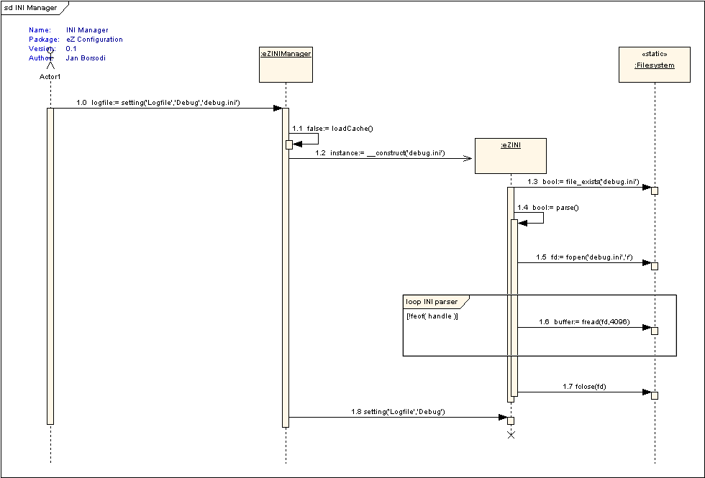Click the 'sd INI Manager' frame label
The width and height of the screenshot is (705, 478).
[31, 8]
